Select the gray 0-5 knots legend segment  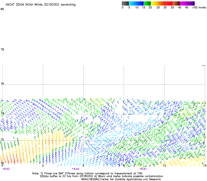point(125,3)
